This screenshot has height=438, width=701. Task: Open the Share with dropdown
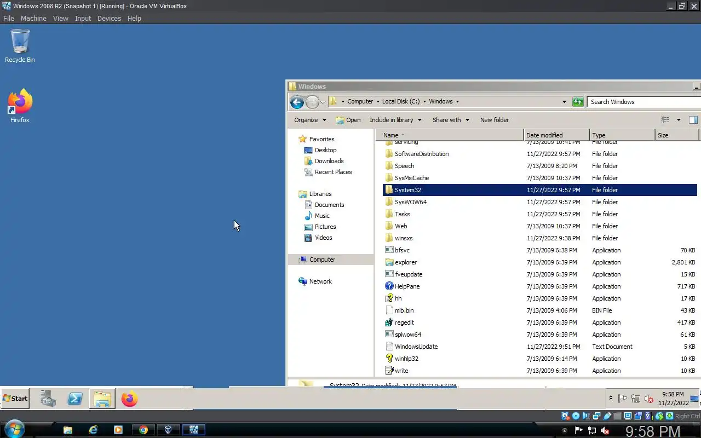pos(451,120)
